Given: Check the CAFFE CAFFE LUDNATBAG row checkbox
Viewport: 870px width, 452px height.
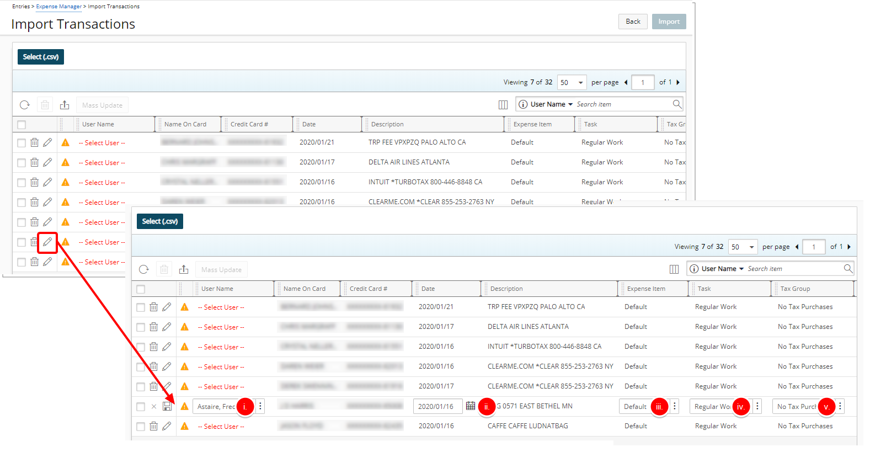Looking at the screenshot, I should point(141,427).
